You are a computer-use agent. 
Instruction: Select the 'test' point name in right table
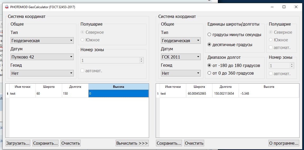[x=163, y=94]
